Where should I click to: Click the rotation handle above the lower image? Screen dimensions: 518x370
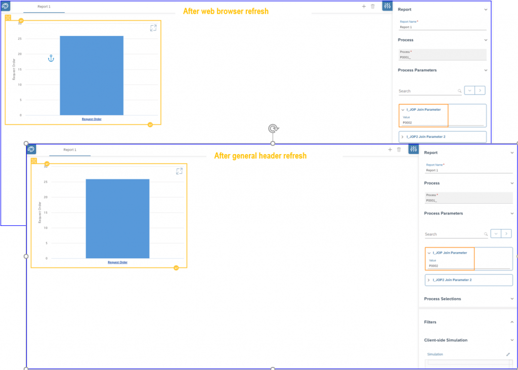pos(273,128)
